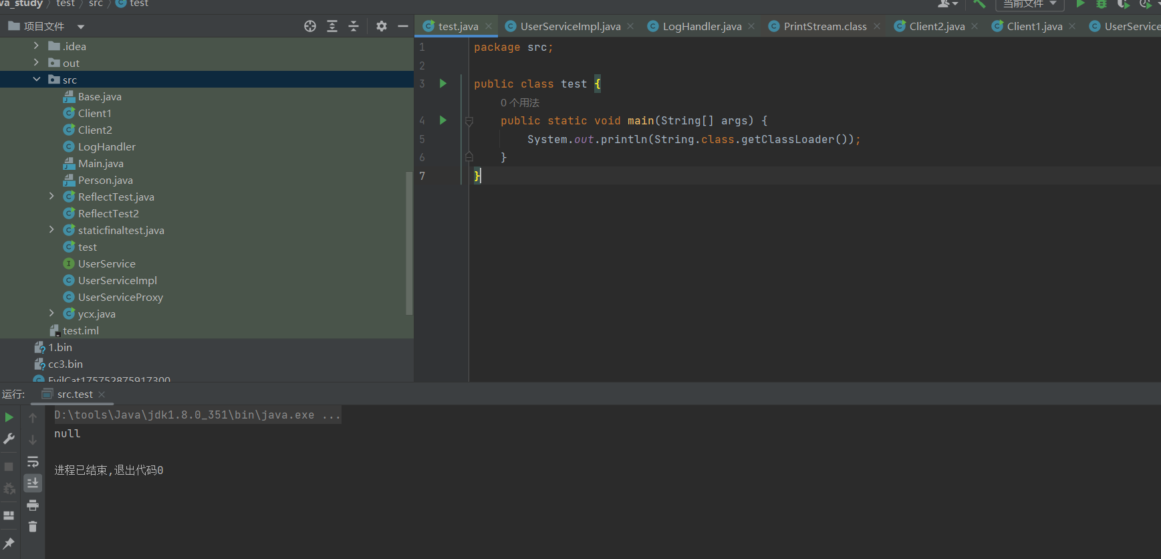Select 1.bin file in tree
This screenshot has height=559, width=1161.
click(53, 347)
